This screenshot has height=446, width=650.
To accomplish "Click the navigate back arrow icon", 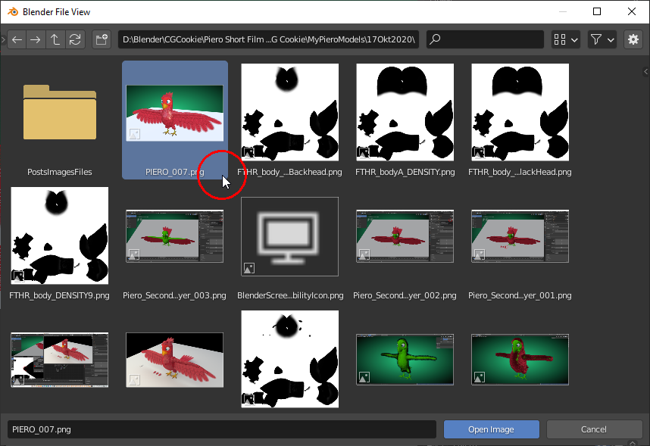I will pos(17,39).
